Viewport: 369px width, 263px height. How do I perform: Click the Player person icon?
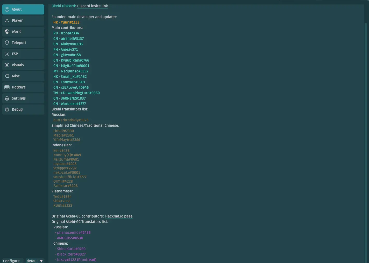(x=7, y=20)
